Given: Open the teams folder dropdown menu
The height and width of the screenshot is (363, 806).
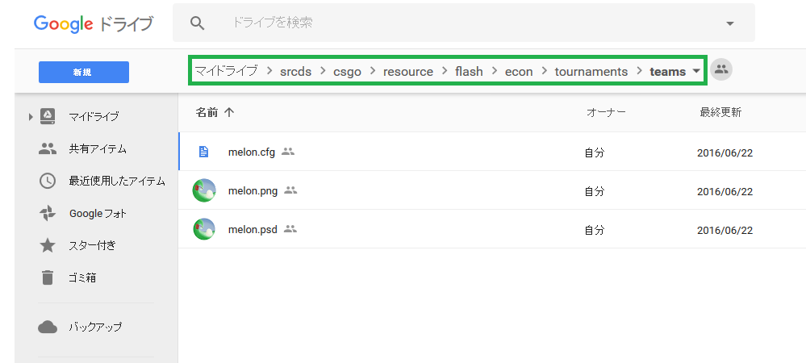Looking at the screenshot, I should tap(695, 71).
